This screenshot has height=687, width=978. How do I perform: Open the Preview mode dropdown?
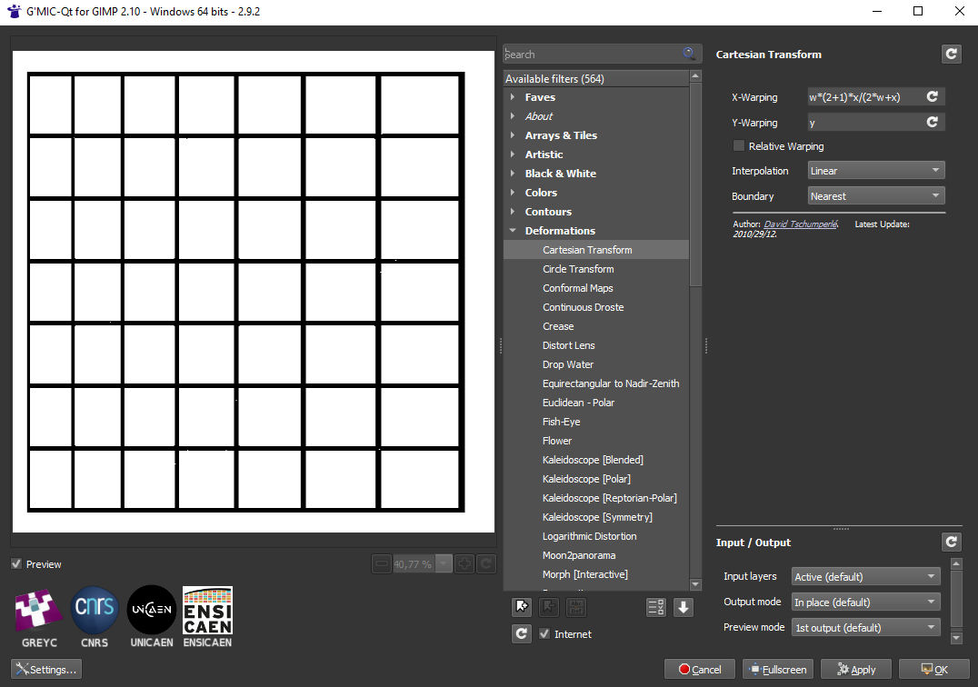pyautogui.click(x=865, y=628)
